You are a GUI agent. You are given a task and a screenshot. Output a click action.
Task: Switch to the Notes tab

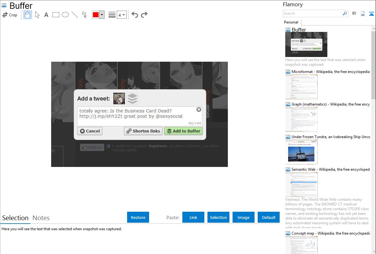(41, 218)
